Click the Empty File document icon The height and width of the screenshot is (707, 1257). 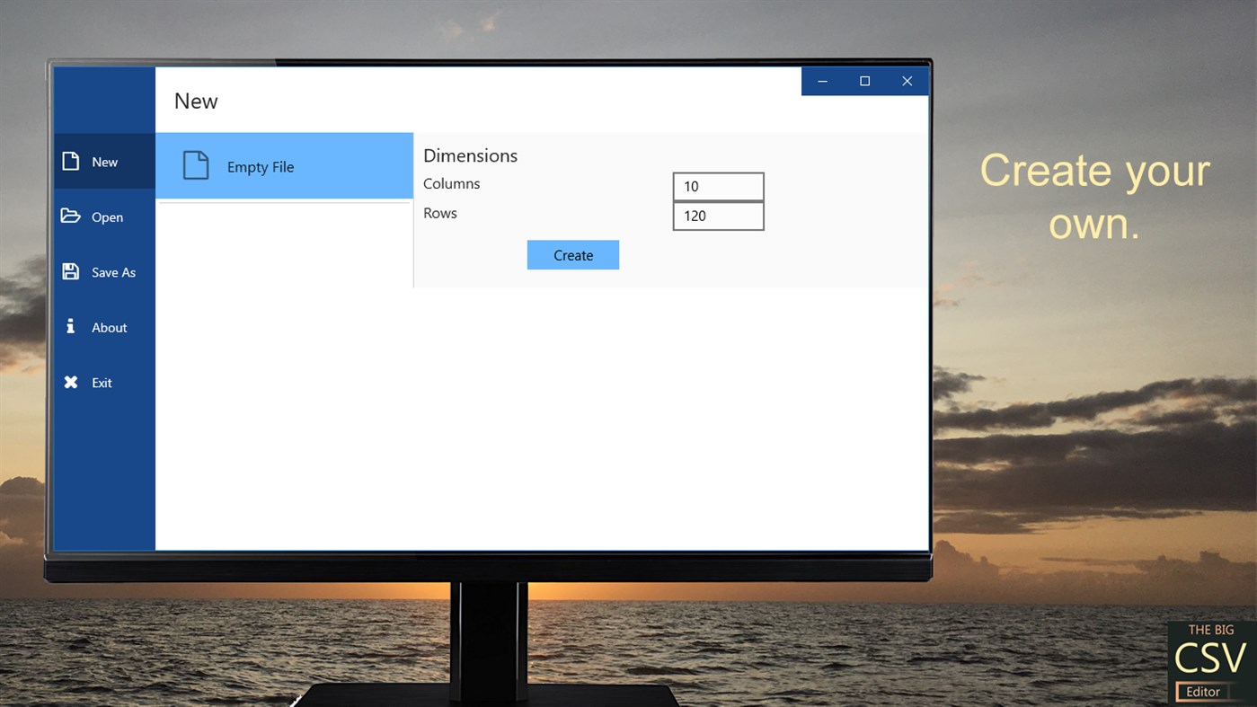[x=195, y=165]
